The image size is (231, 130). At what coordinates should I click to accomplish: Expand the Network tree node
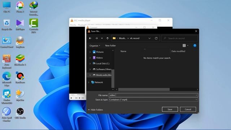tap(88, 82)
